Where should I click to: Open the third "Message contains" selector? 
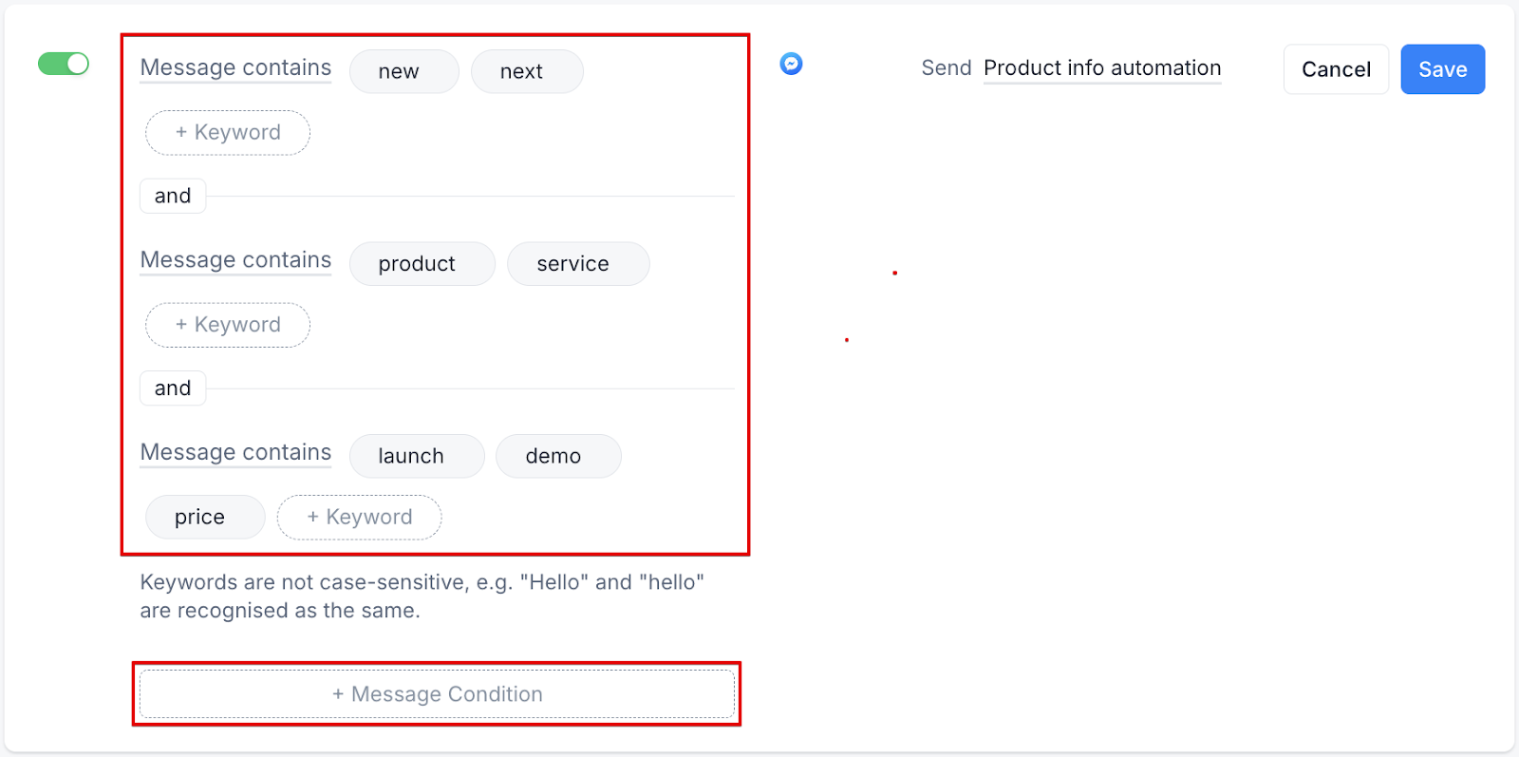(234, 452)
